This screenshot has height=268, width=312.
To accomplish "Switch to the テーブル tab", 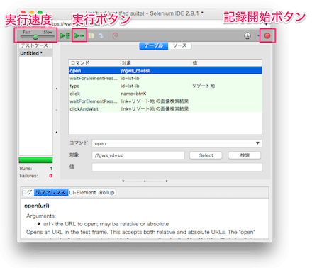I will 154,45.
